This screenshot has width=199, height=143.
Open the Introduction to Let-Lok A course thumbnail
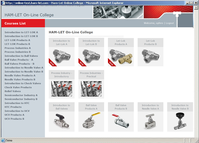[61, 57]
